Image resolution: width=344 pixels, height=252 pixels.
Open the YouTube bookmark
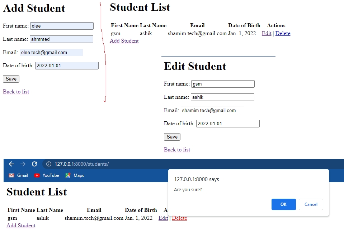[x=47, y=175]
